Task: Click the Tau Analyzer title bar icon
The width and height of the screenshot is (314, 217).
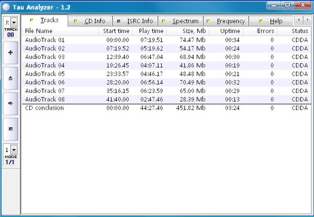Action: (x=6, y=7)
